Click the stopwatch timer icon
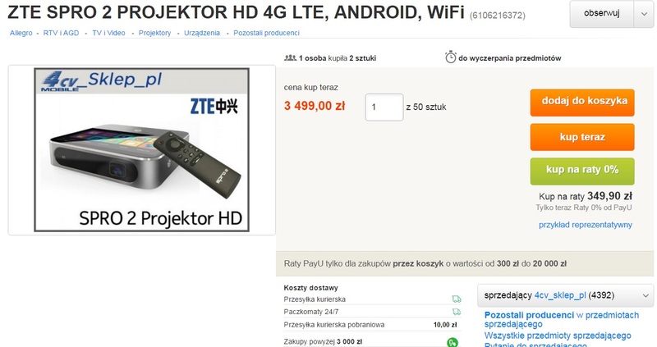657x347 pixels. coord(450,57)
